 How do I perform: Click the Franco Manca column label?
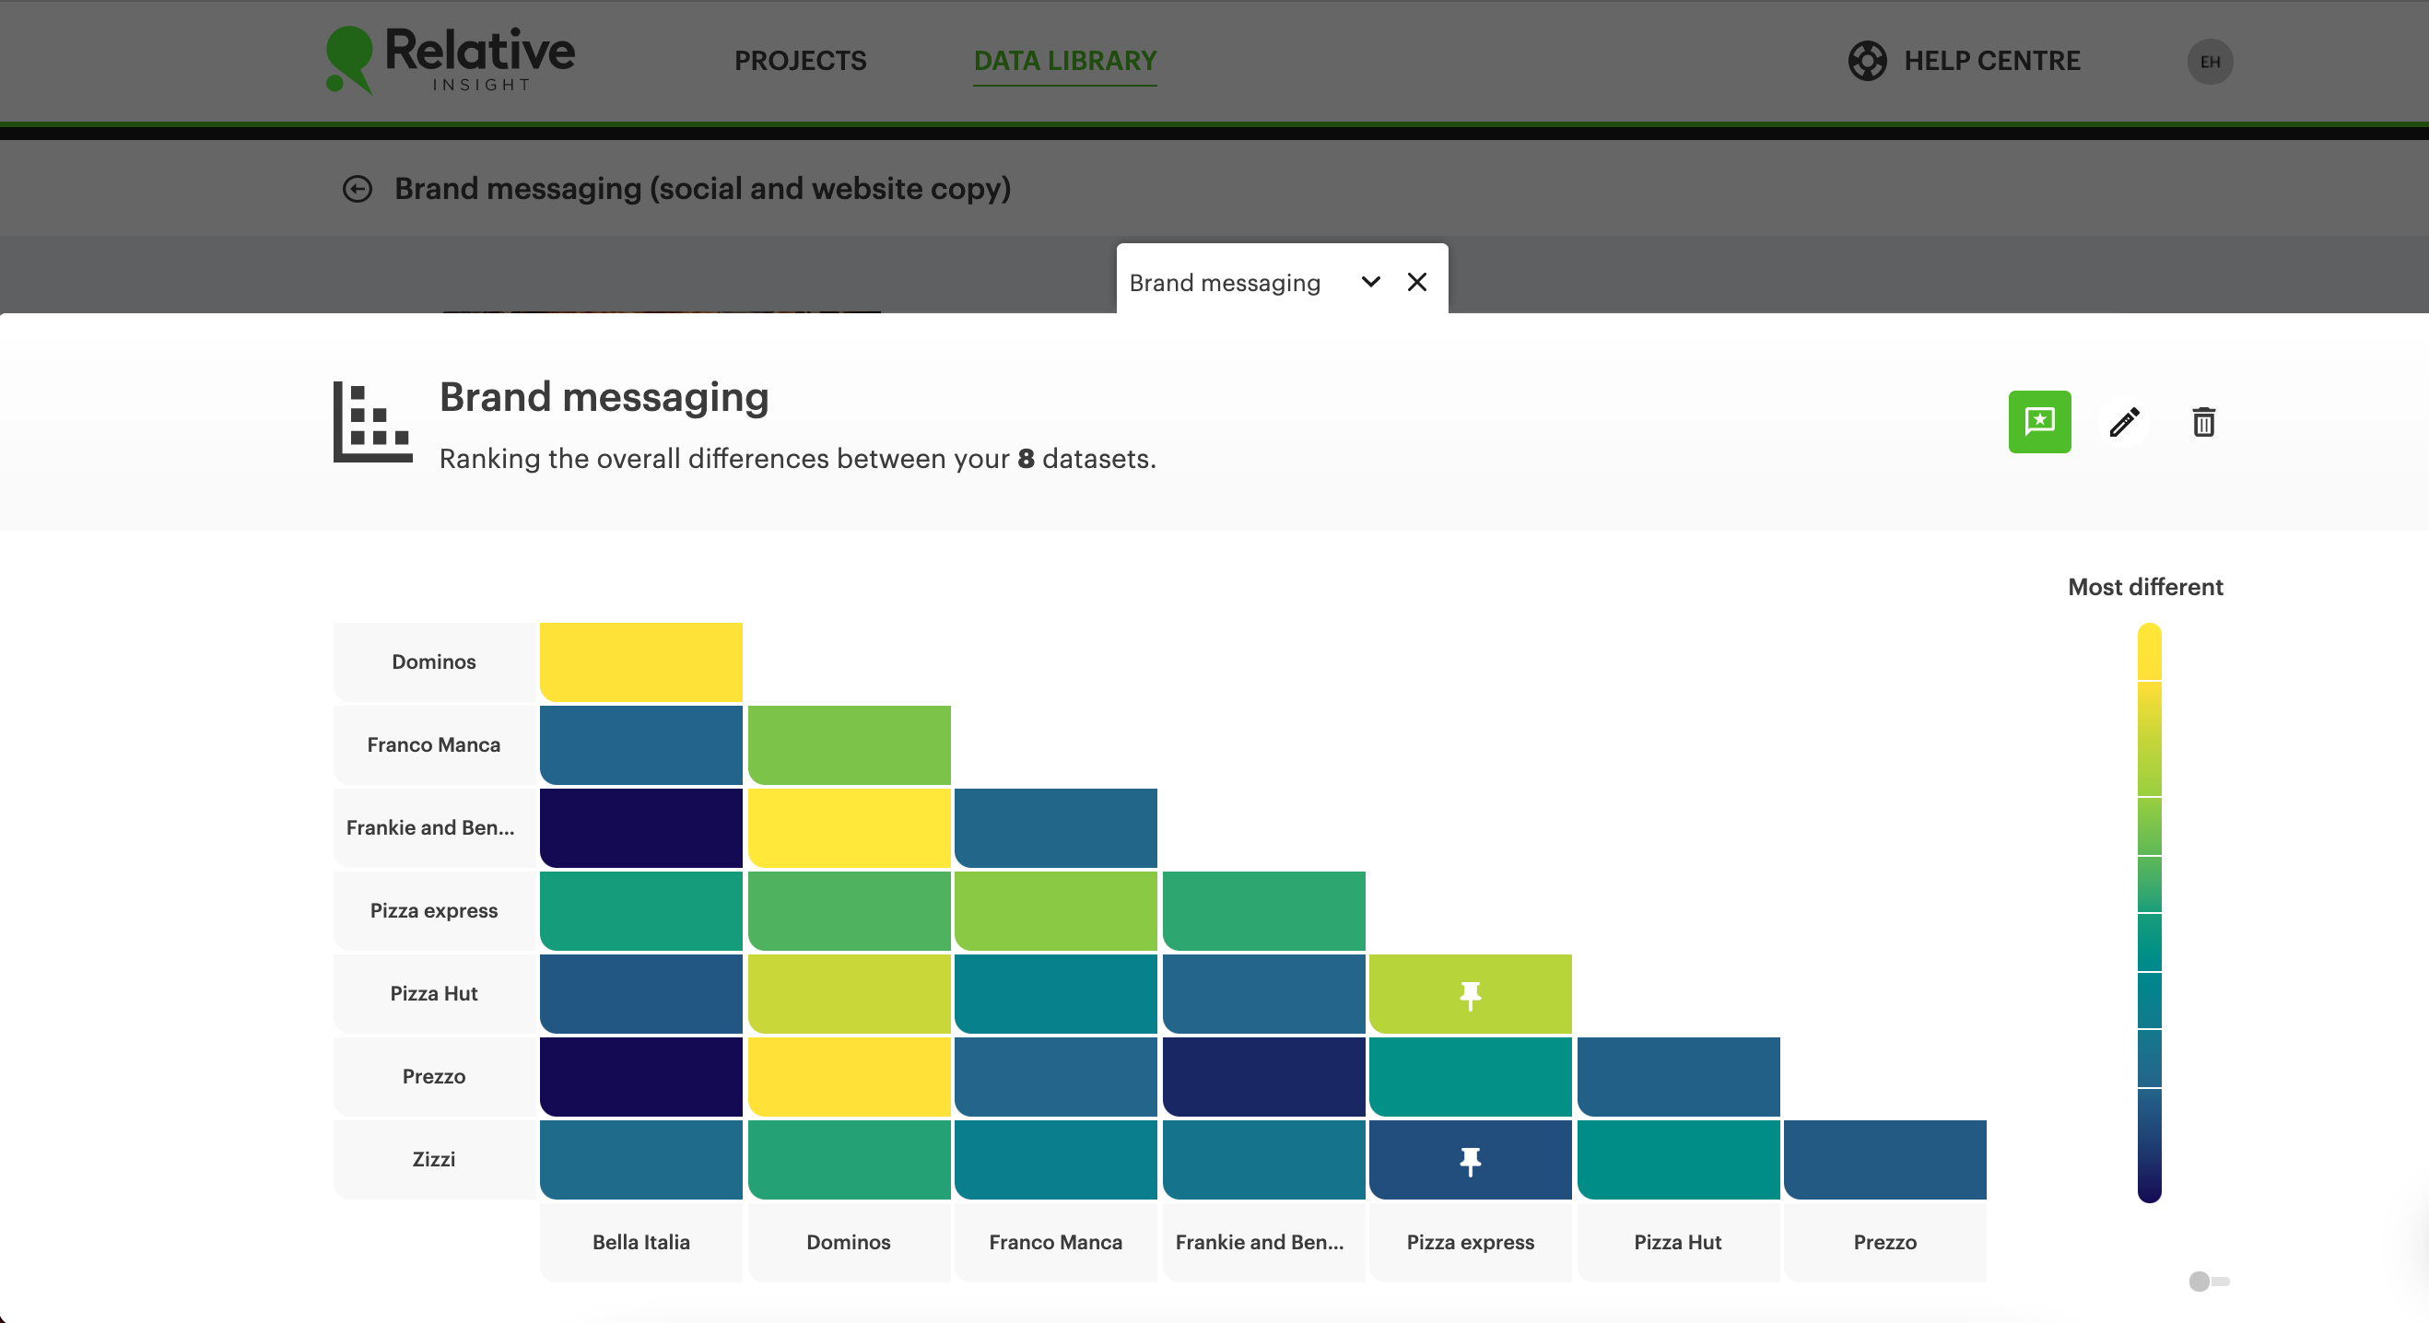(1055, 1243)
